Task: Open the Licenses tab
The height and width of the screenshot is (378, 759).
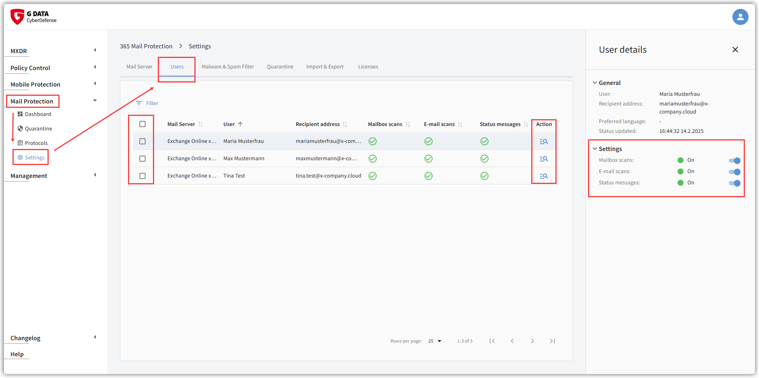Action: (368, 67)
